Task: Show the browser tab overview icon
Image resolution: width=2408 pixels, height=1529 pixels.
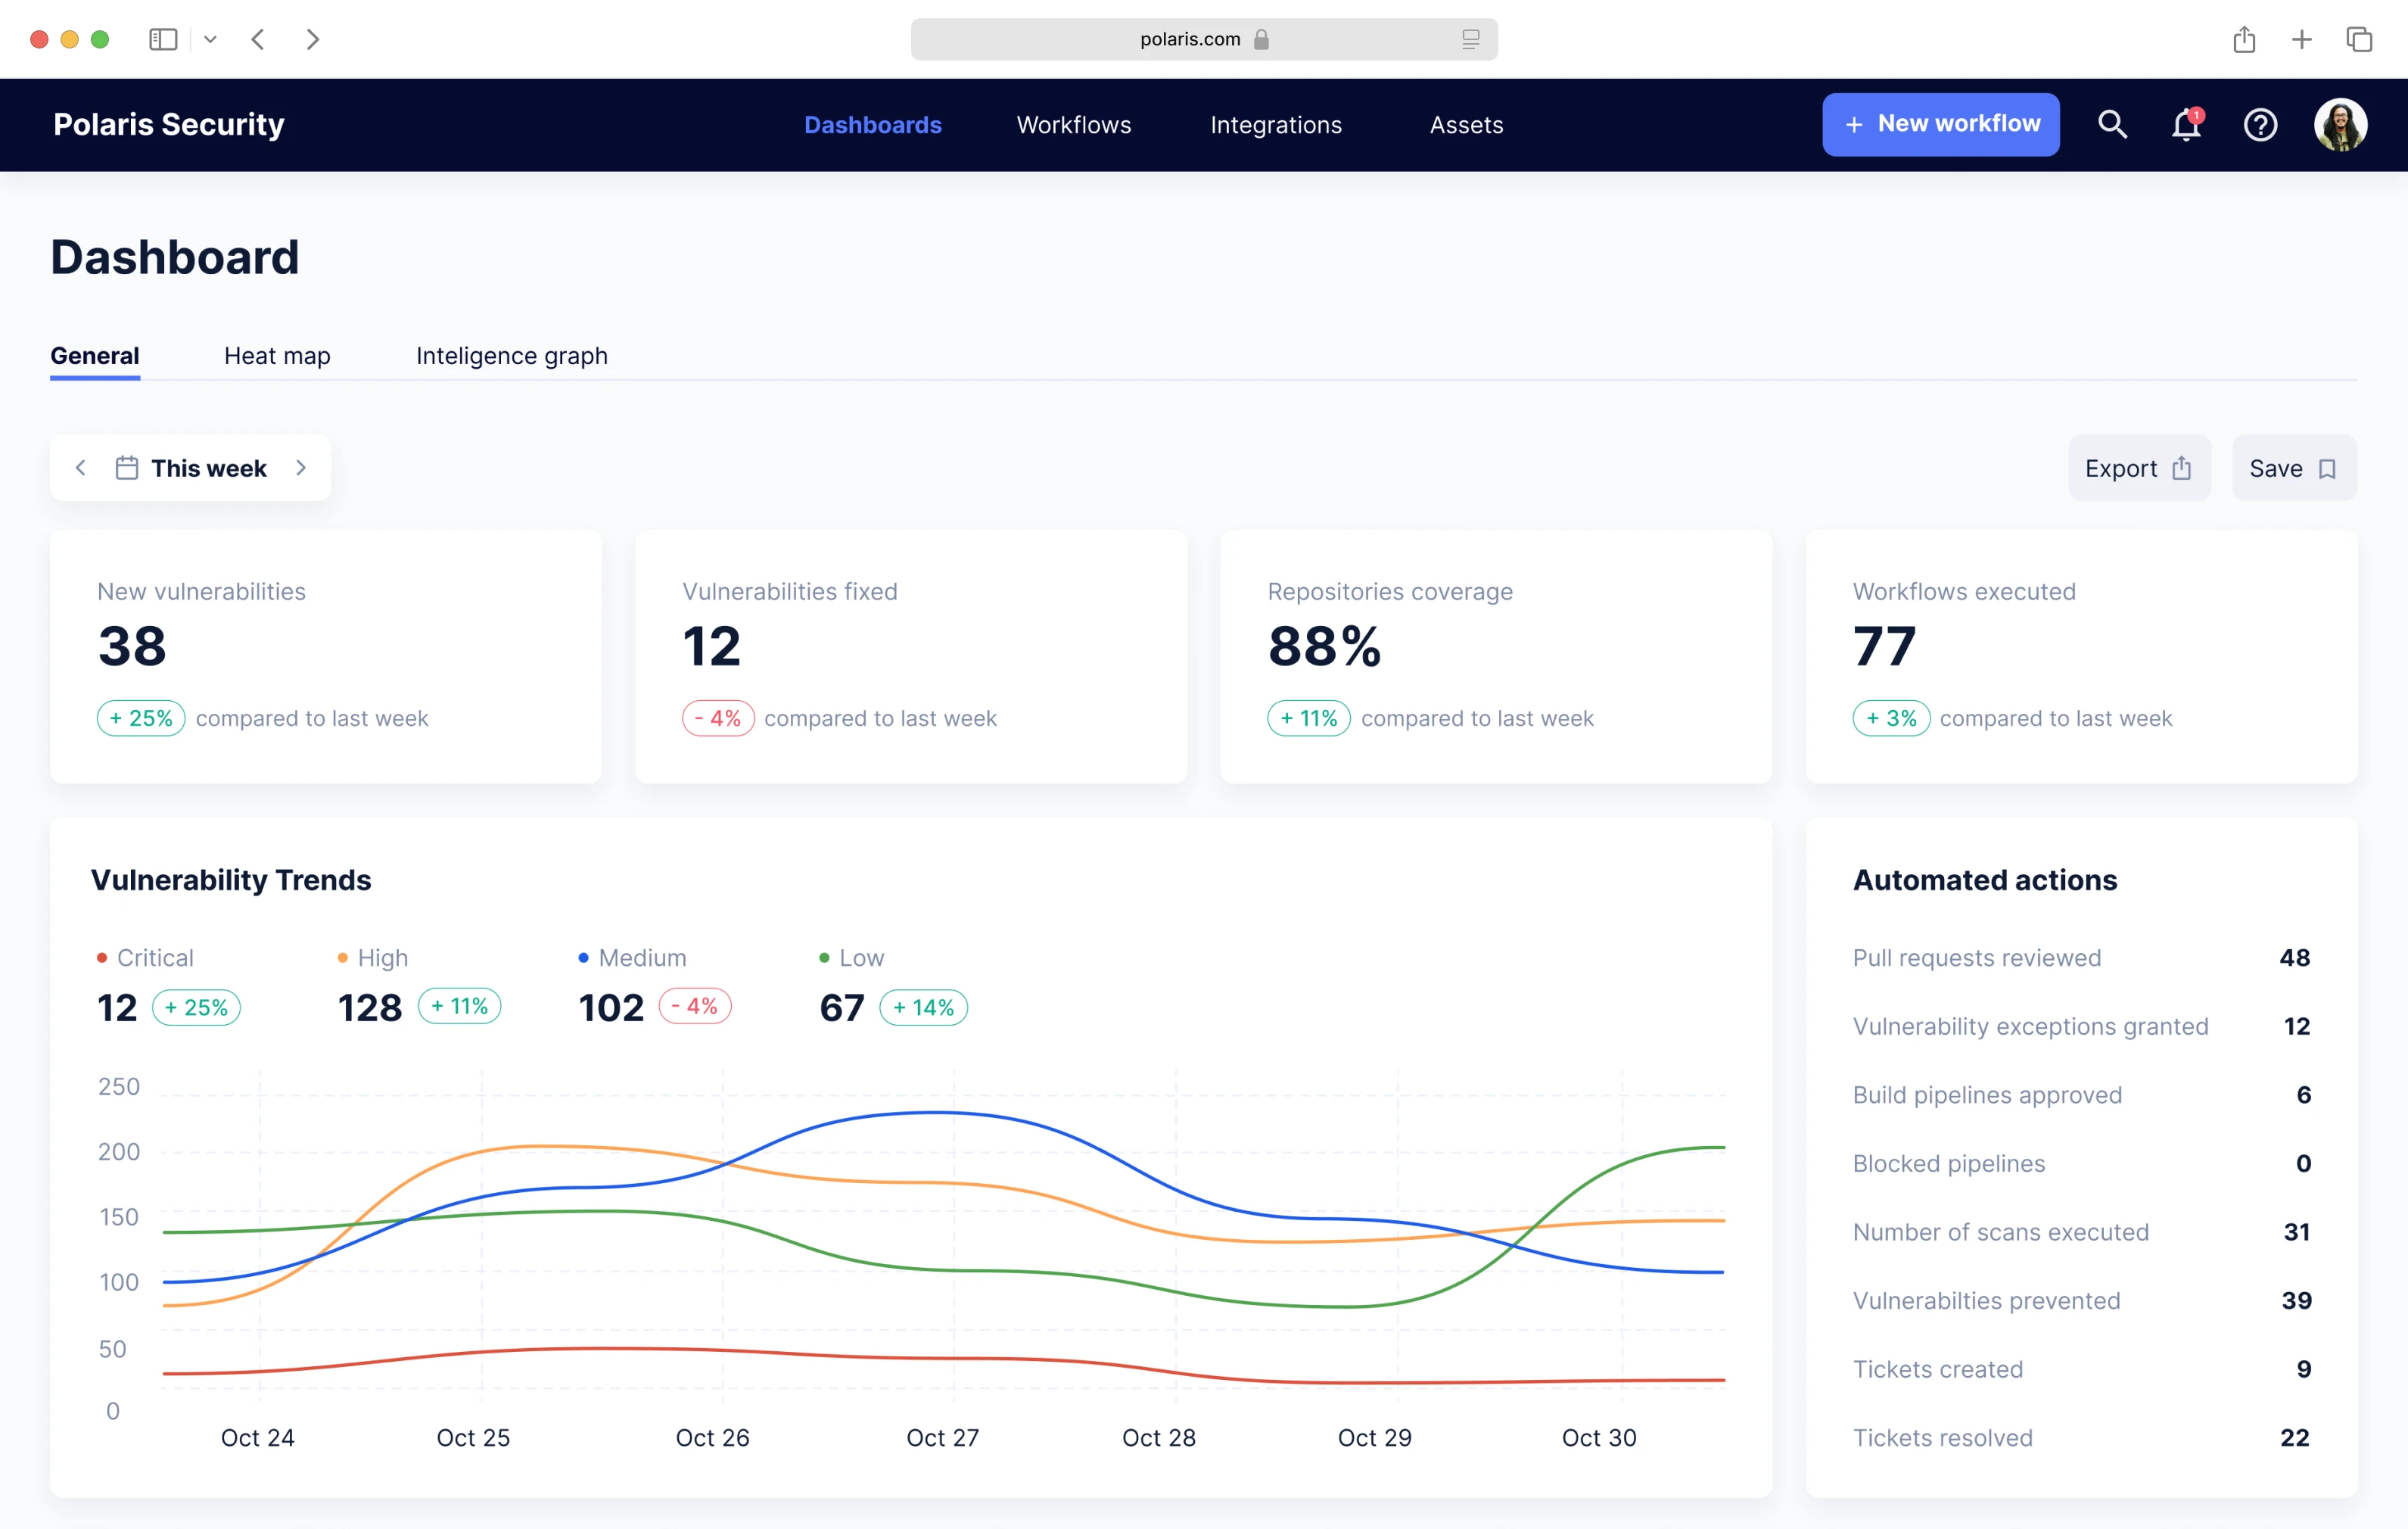Action: coord(2359,39)
